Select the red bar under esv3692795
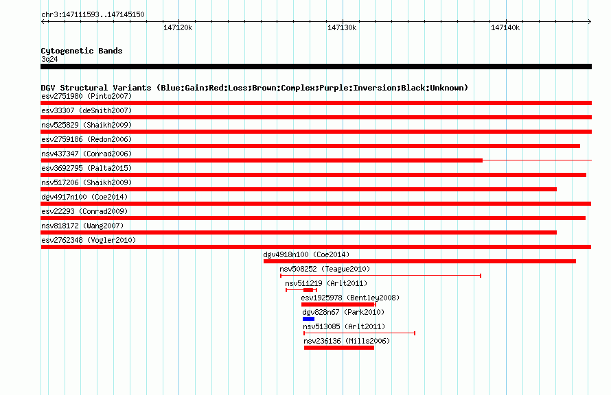The image size is (611, 395). [x=313, y=175]
